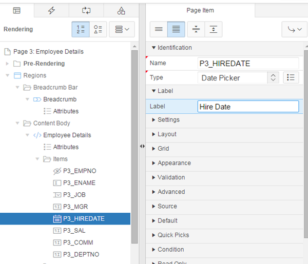The height and width of the screenshot is (264, 308).
Task: Expand the Validation section
Action: 154,177
